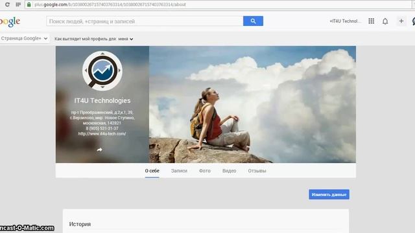The height and width of the screenshot is (233, 415).
Task: Click the share arrow icon on profile
Action: click(99, 150)
